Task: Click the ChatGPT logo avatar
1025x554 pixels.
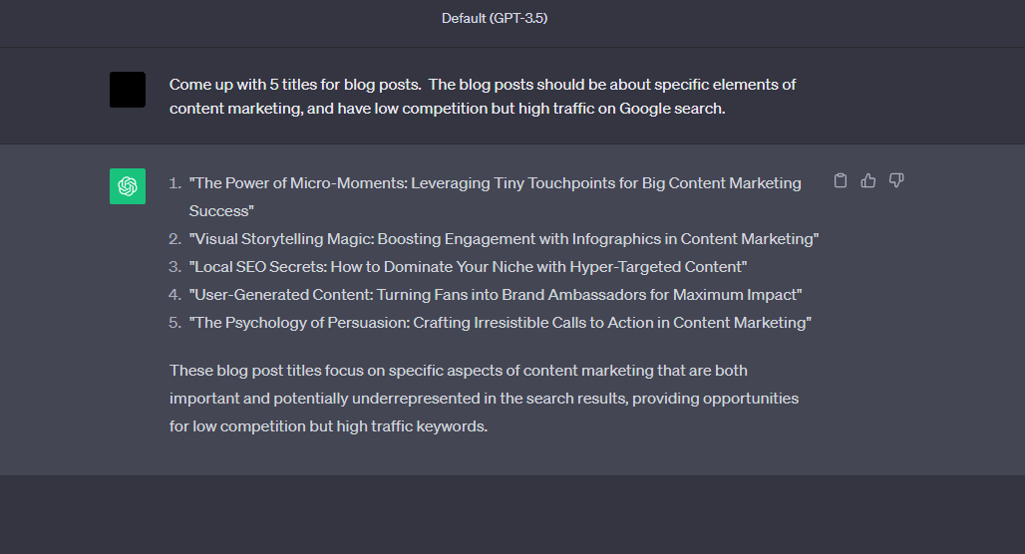Action: tap(128, 186)
